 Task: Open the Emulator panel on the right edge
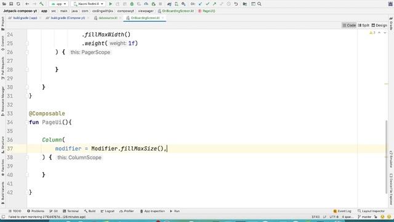click(x=391, y=159)
